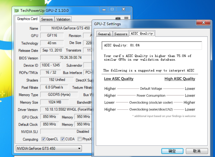Click the ROPs/TMUs field 16 / 32
Screen dimensions: 215x157
(x=51, y=72)
